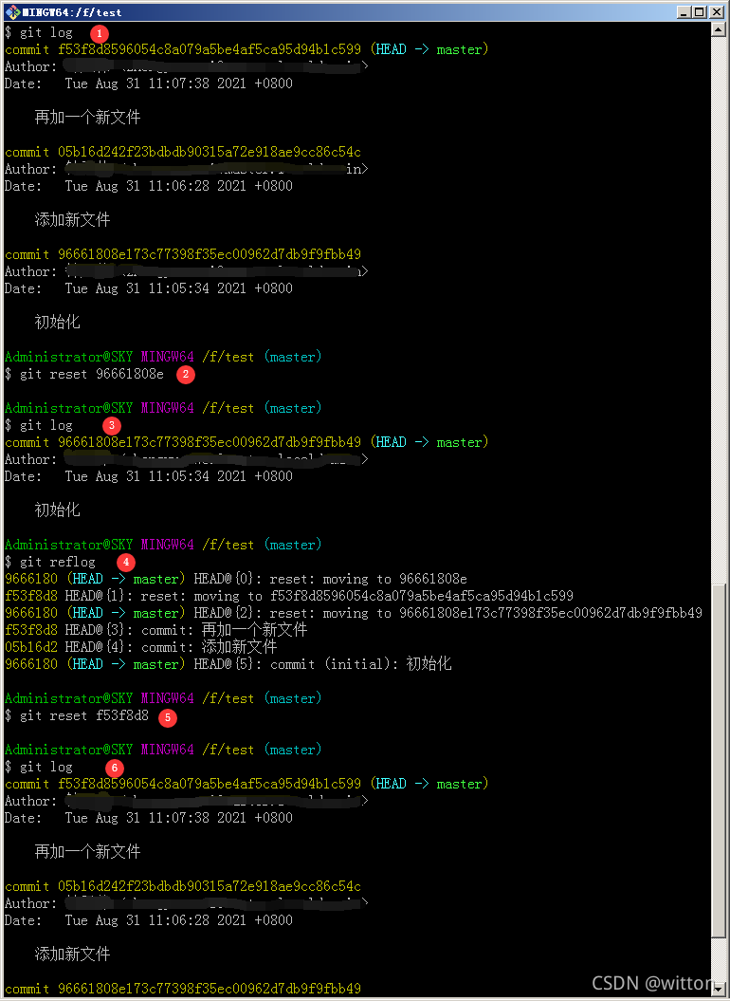Image resolution: width=730 pixels, height=1001 pixels.
Task: Click the 'git reflog' command line
Action: coord(49,562)
